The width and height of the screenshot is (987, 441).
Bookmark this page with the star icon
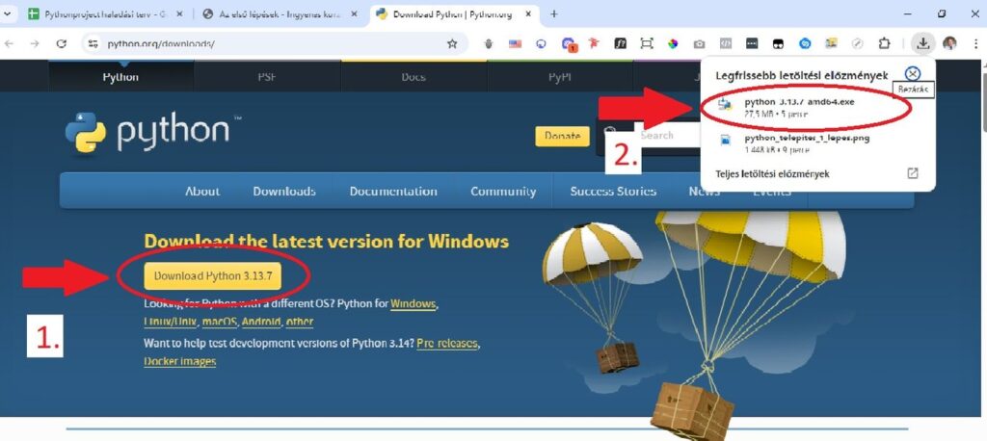pos(452,43)
